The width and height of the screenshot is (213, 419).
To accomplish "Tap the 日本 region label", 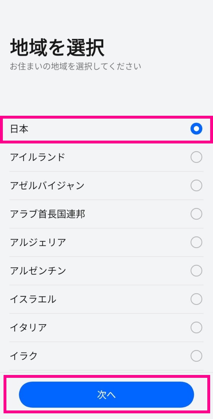I will point(19,129).
